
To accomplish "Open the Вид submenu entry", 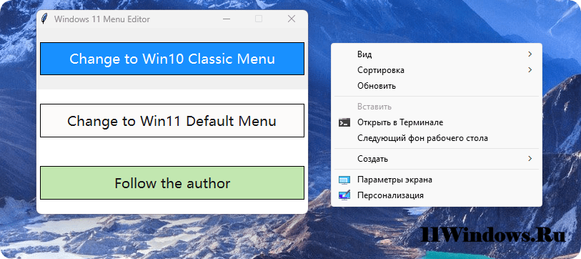I will 437,54.
